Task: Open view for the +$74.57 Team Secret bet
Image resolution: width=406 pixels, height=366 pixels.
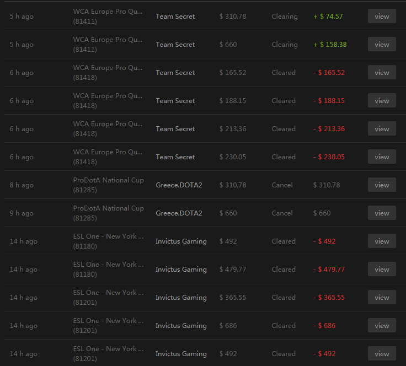Action: point(382,16)
